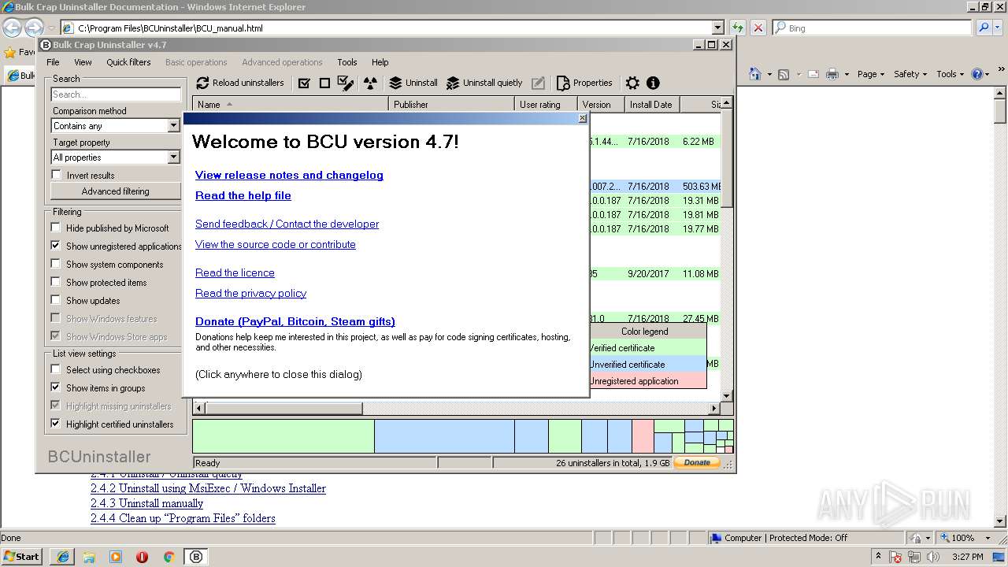This screenshot has height=567, width=1008.
Task: Open Read the privacy policy link
Action: pyautogui.click(x=250, y=293)
